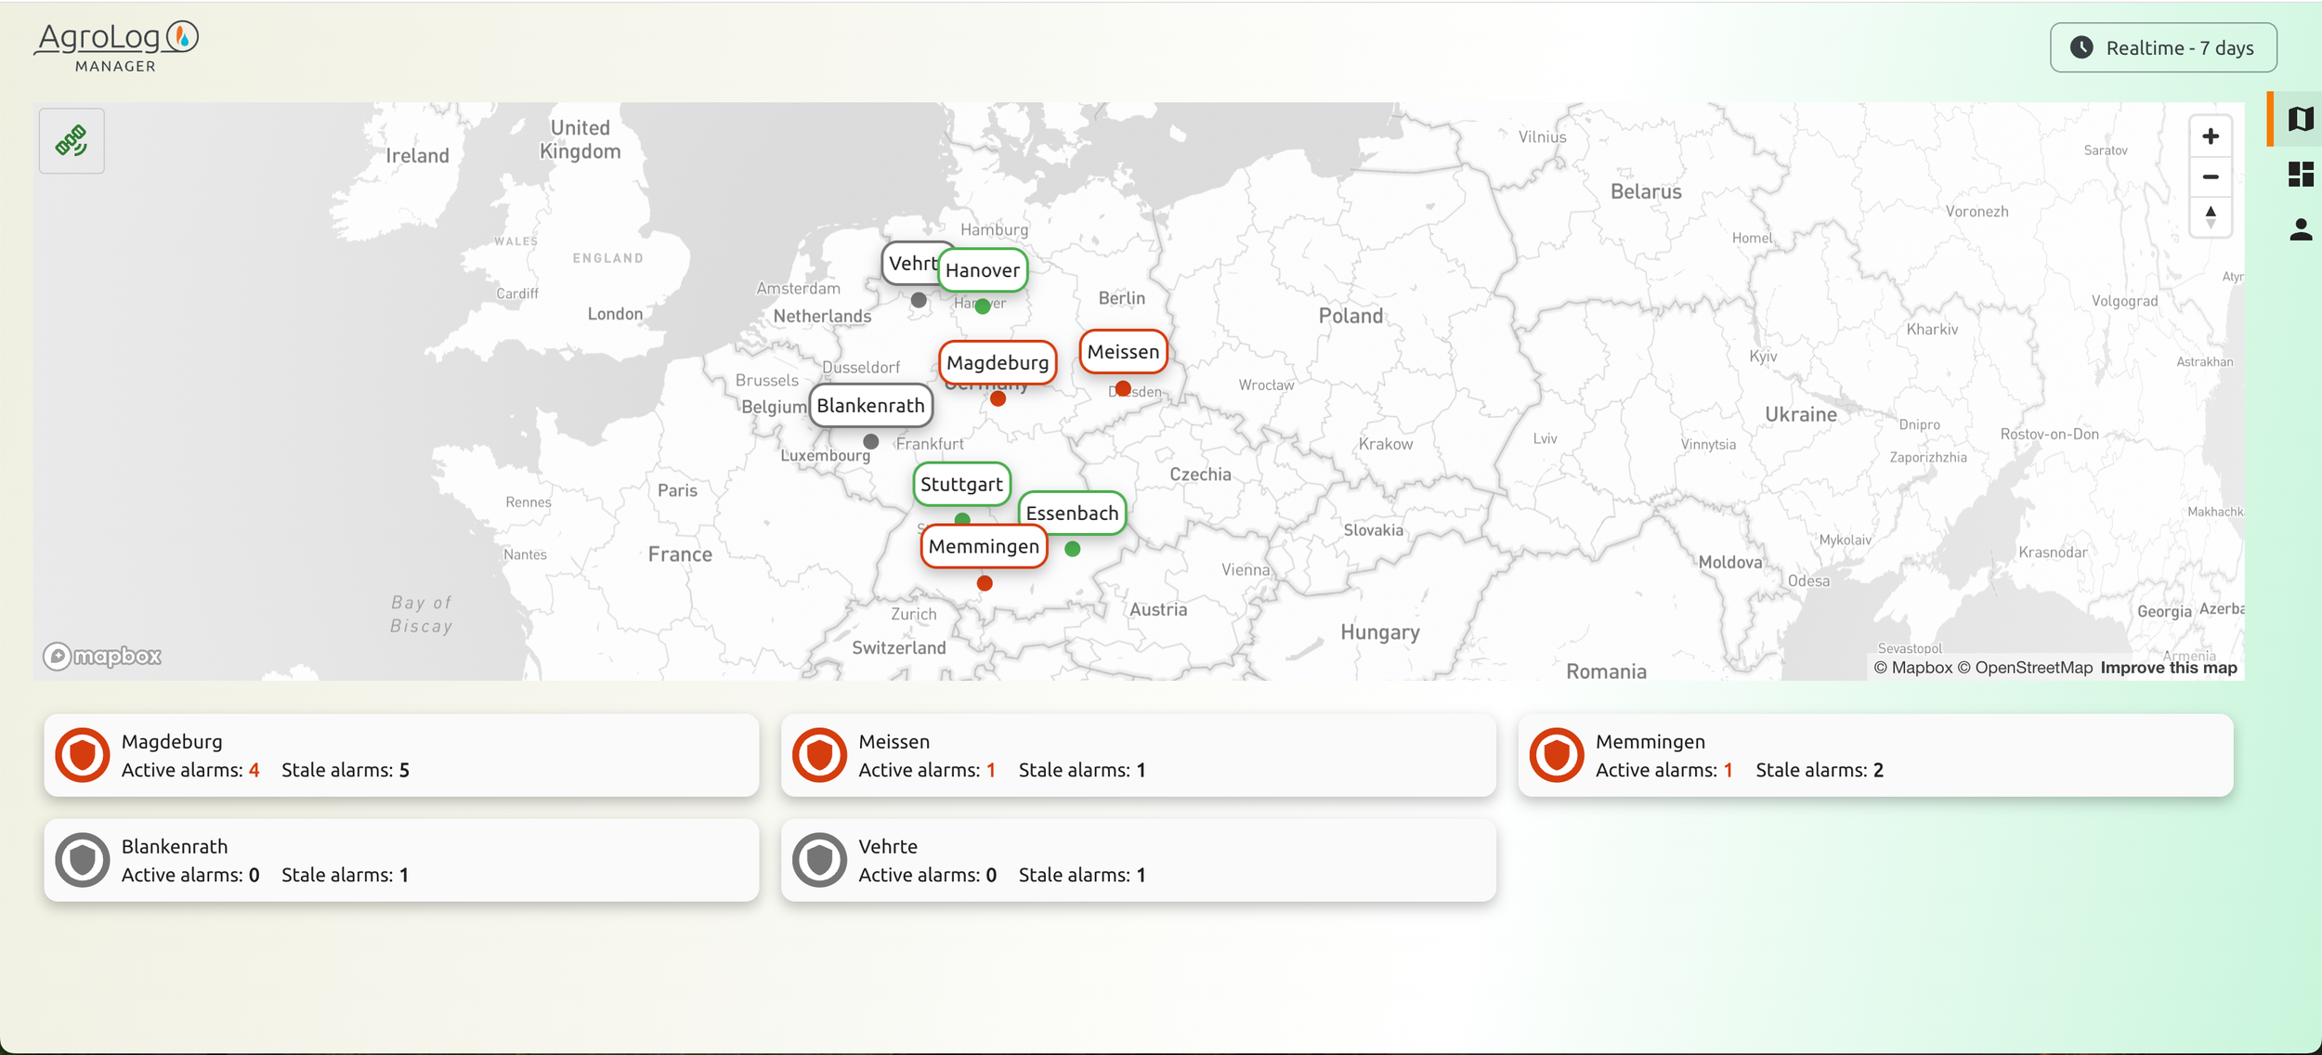Screen dimensions: 2322x1055
Task: Select the Essenbach marker on the map
Action: tap(1072, 514)
